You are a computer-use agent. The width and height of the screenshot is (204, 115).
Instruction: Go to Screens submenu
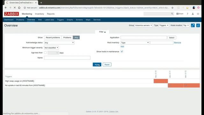point(79,20)
